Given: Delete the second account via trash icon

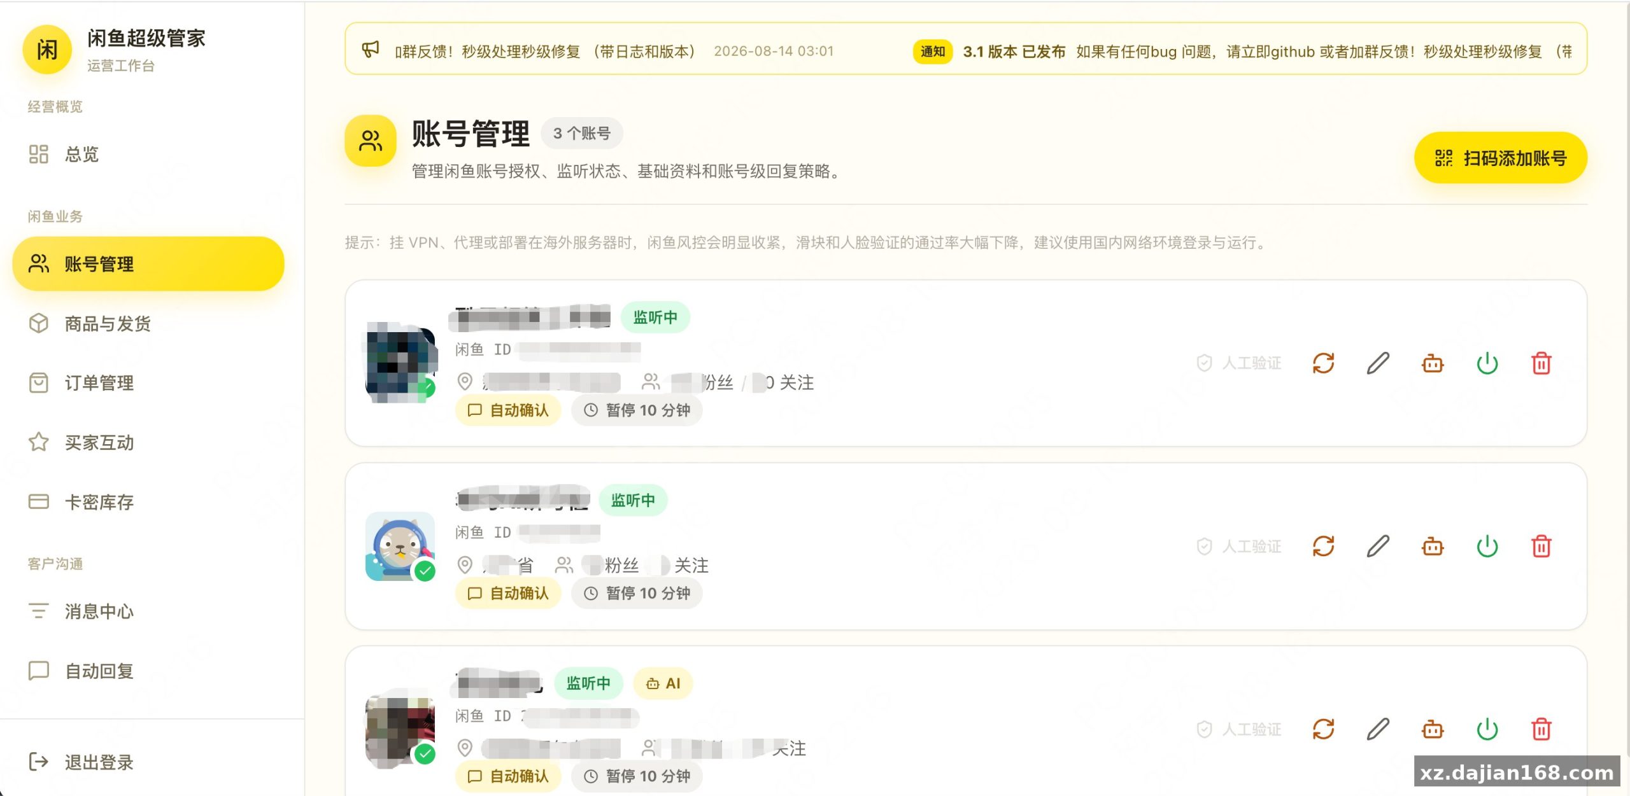Looking at the screenshot, I should pyautogui.click(x=1541, y=547).
